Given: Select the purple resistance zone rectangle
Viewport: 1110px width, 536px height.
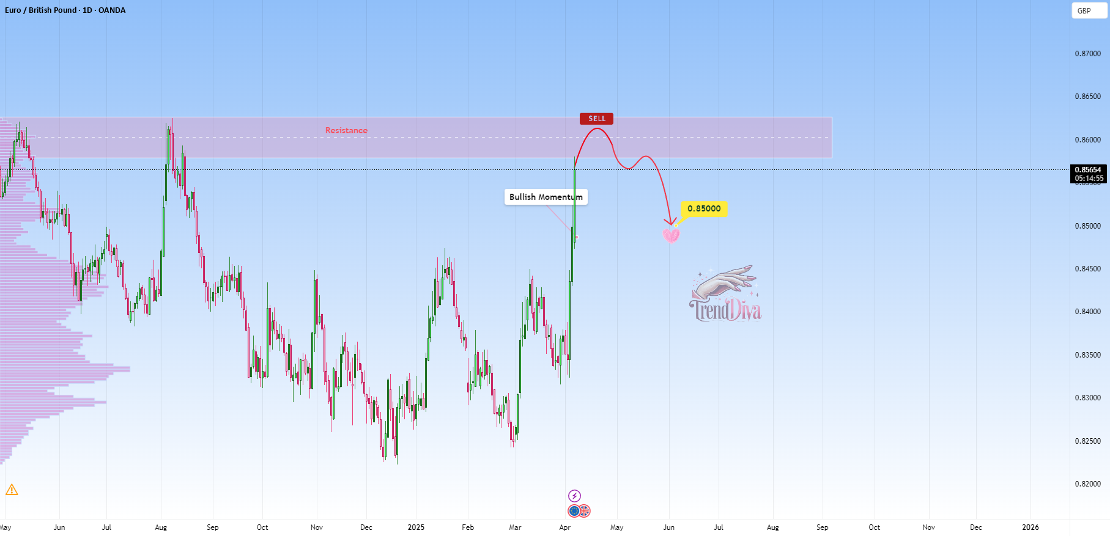Looking at the screenshot, I should click(416, 138).
